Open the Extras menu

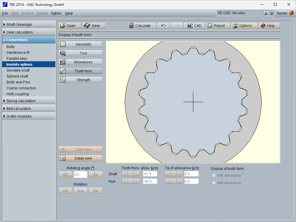point(56,13)
